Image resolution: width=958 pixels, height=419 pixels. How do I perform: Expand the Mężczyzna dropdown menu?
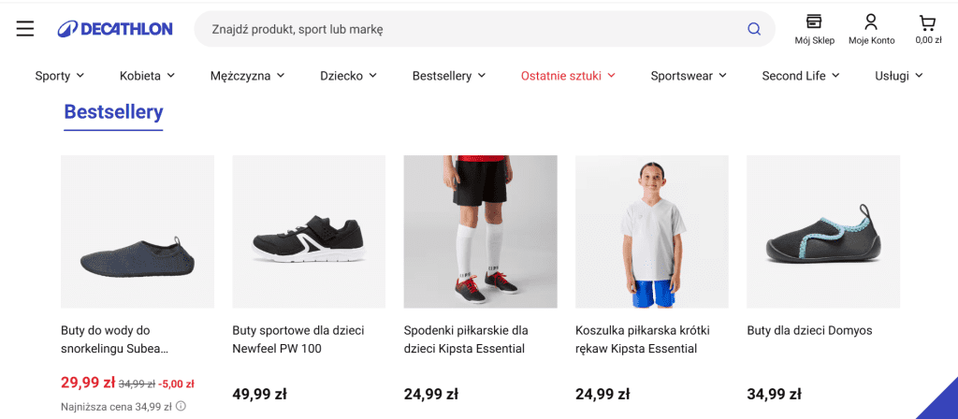[248, 76]
